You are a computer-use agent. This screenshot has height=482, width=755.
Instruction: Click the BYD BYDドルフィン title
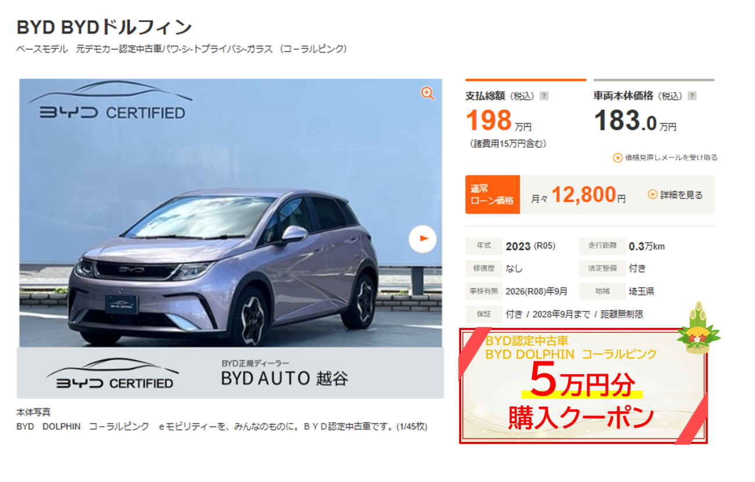click(x=104, y=27)
